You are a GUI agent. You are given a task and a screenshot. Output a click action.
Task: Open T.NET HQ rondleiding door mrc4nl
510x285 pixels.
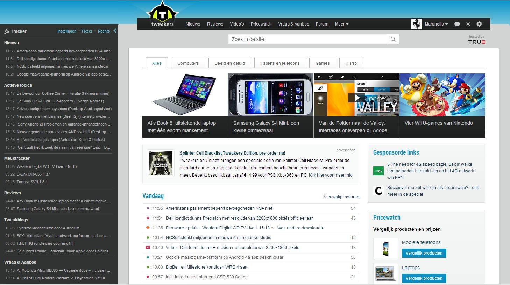click(x=45, y=243)
